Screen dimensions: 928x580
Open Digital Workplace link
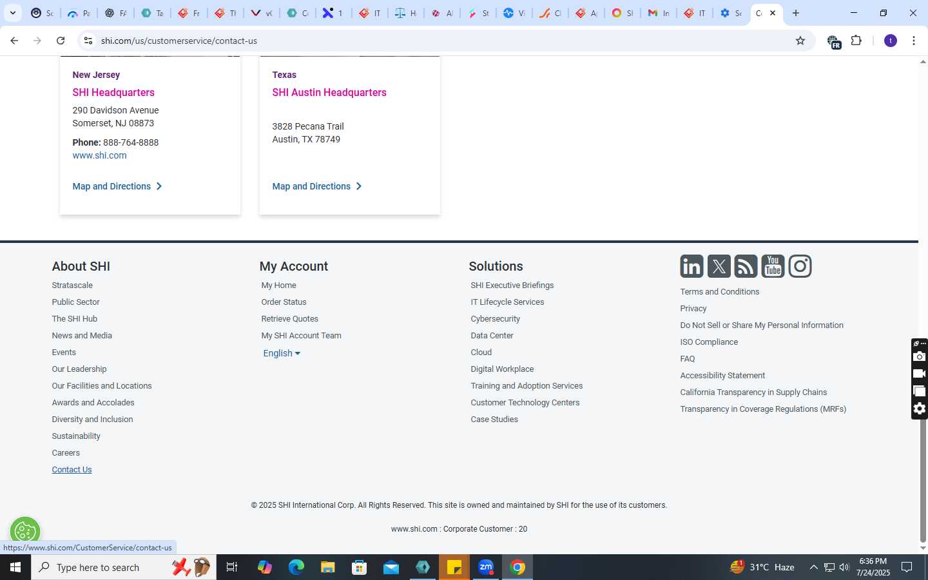502,369
